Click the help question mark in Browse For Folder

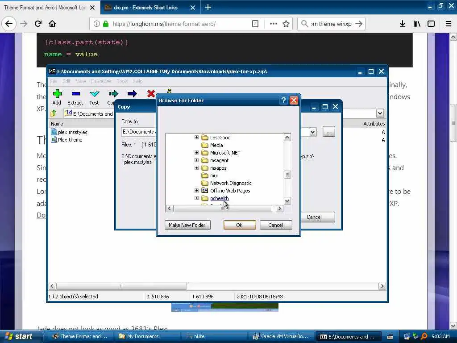pyautogui.click(x=283, y=100)
